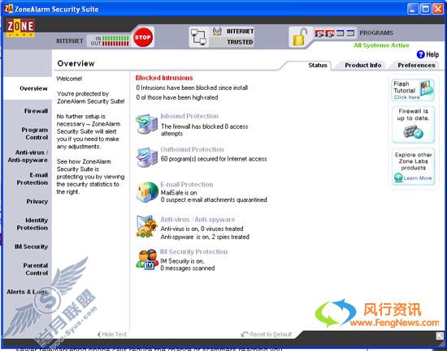This screenshot has height=351, width=447.
Task: Click '0 suspect e-mail attachments quarantined' text
Action: (214, 199)
